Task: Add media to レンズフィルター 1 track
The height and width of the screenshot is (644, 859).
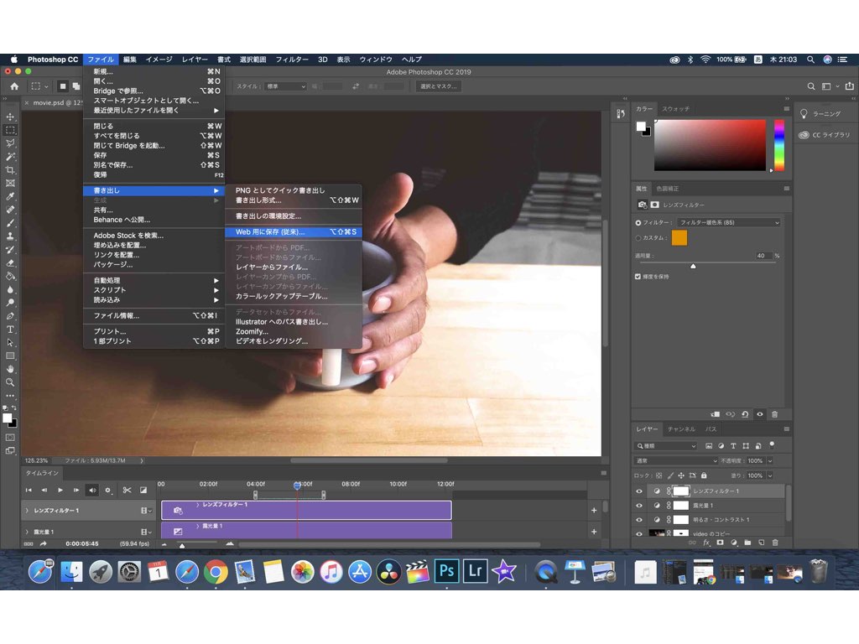Action: (x=594, y=511)
